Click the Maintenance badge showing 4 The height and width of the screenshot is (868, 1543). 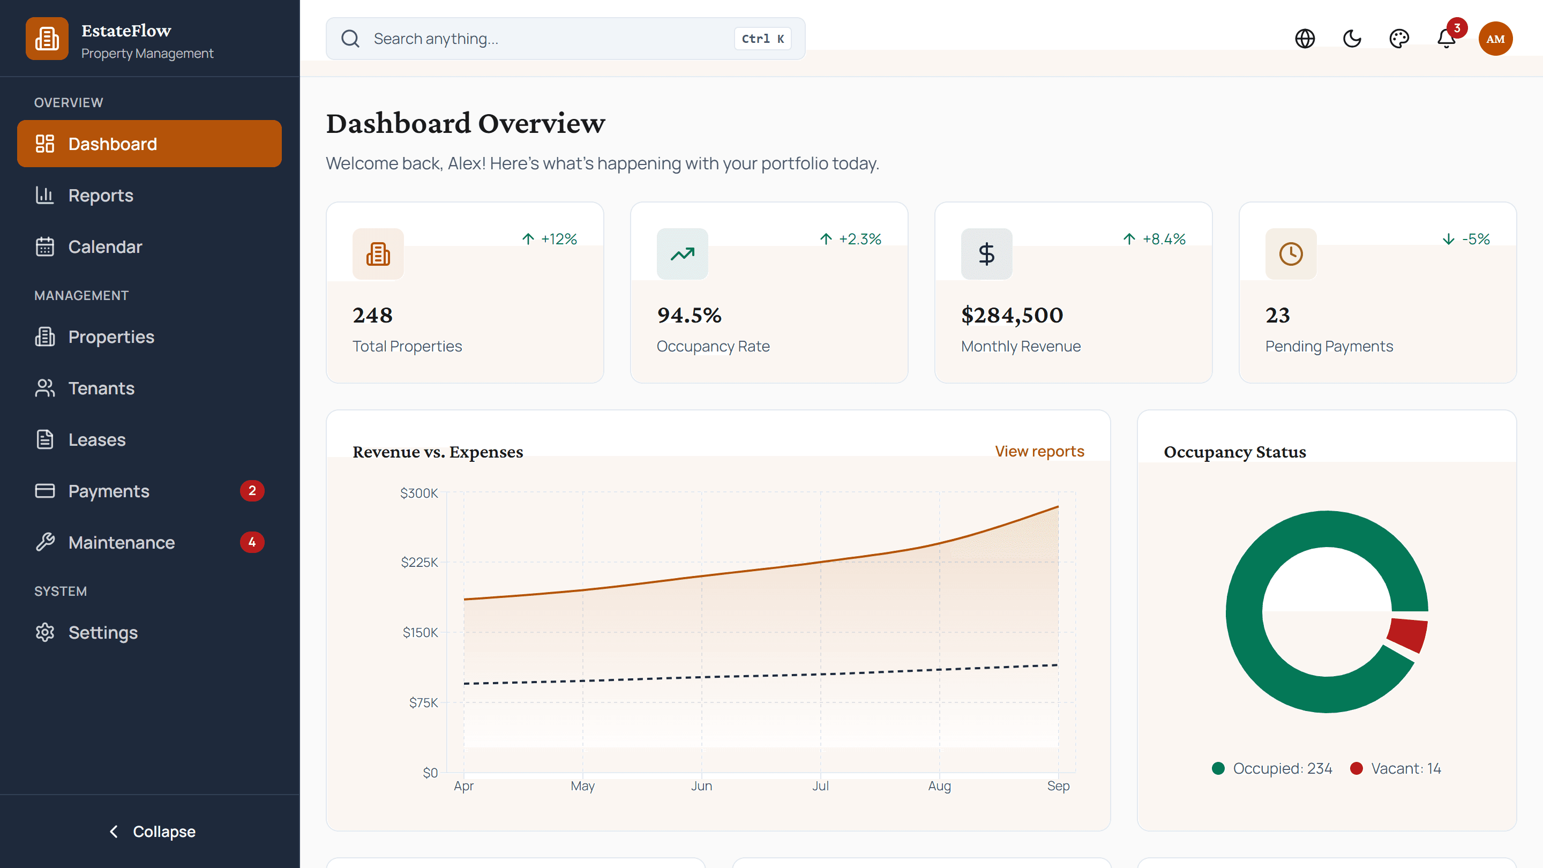tap(252, 543)
